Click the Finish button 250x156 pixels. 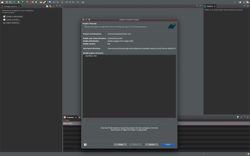point(168,145)
